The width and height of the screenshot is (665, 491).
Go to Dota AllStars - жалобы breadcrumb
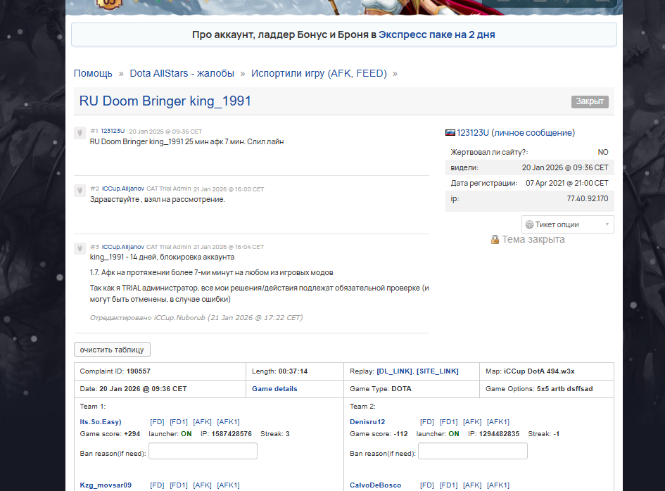click(x=182, y=73)
